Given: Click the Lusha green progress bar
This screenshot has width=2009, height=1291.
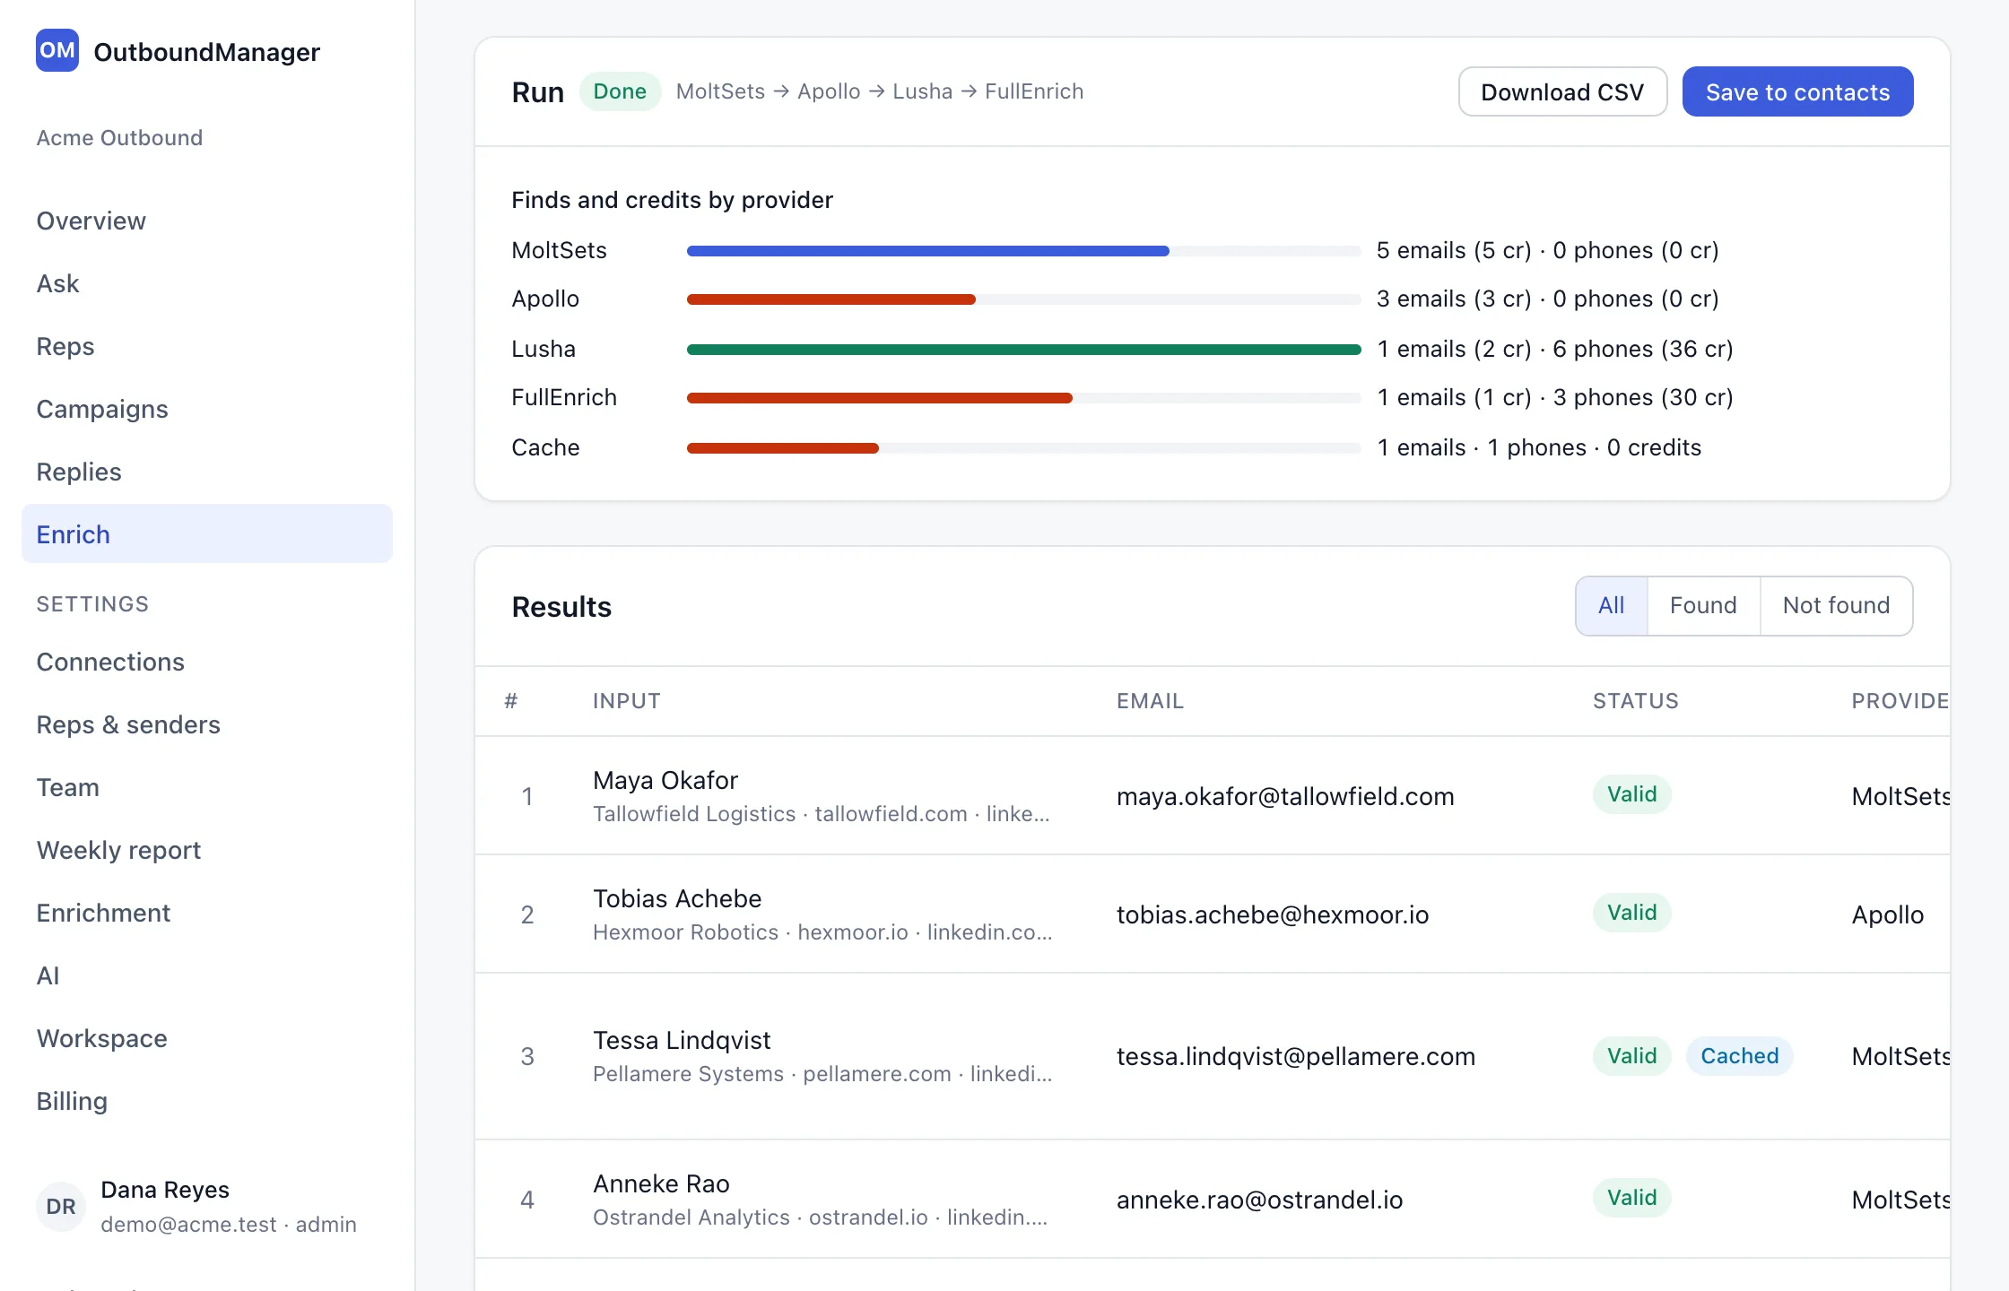Looking at the screenshot, I should click(1024, 350).
